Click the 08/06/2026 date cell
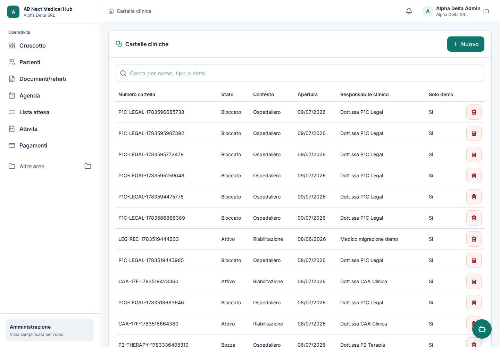The width and height of the screenshot is (500, 347). point(312,239)
